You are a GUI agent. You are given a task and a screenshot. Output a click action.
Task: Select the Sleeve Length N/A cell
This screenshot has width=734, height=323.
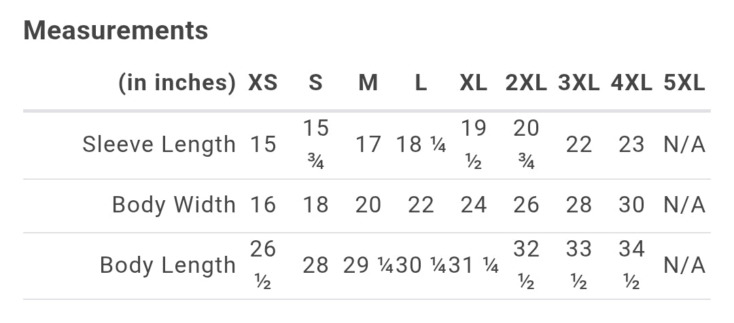pos(684,145)
